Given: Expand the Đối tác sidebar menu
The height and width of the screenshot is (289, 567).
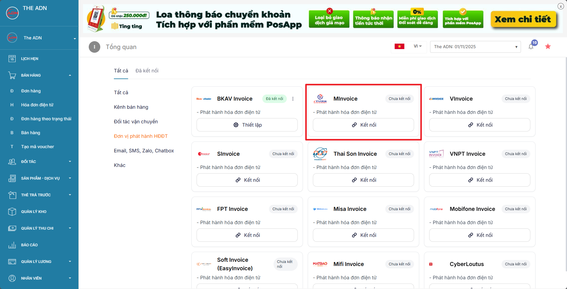Looking at the screenshot, I should pos(39,161).
